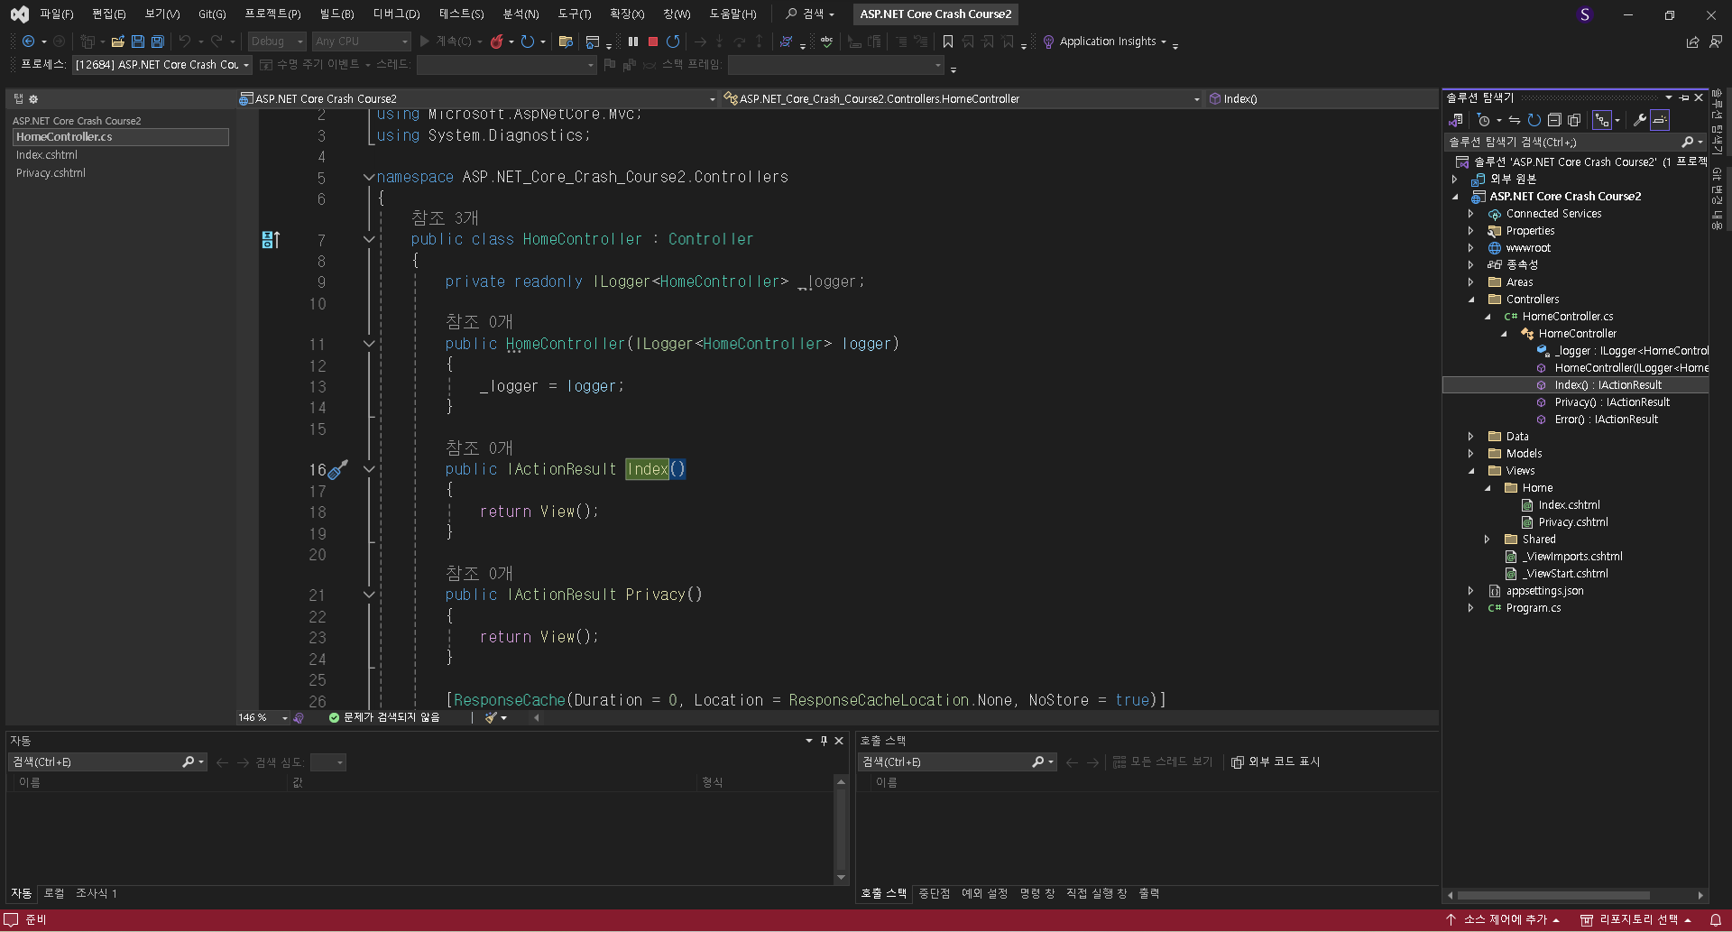Click the IntelliCode DNA-style toolbar icon
Image resolution: width=1732 pixels, height=932 pixels.
[x=786, y=42]
